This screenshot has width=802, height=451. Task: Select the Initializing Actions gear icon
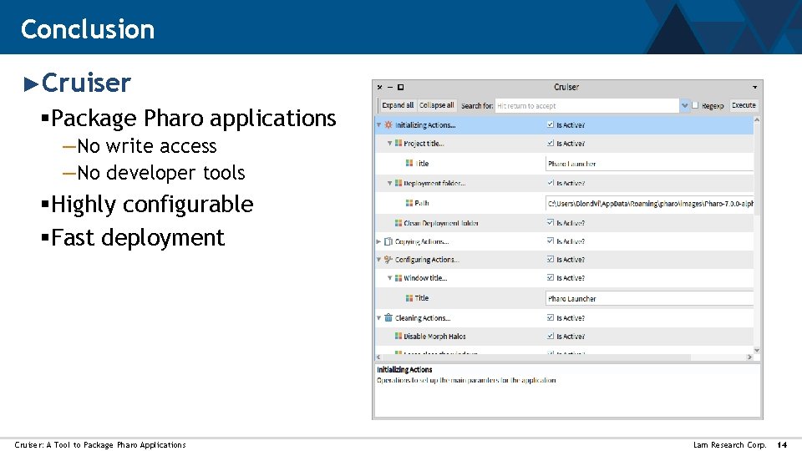pyautogui.click(x=388, y=124)
